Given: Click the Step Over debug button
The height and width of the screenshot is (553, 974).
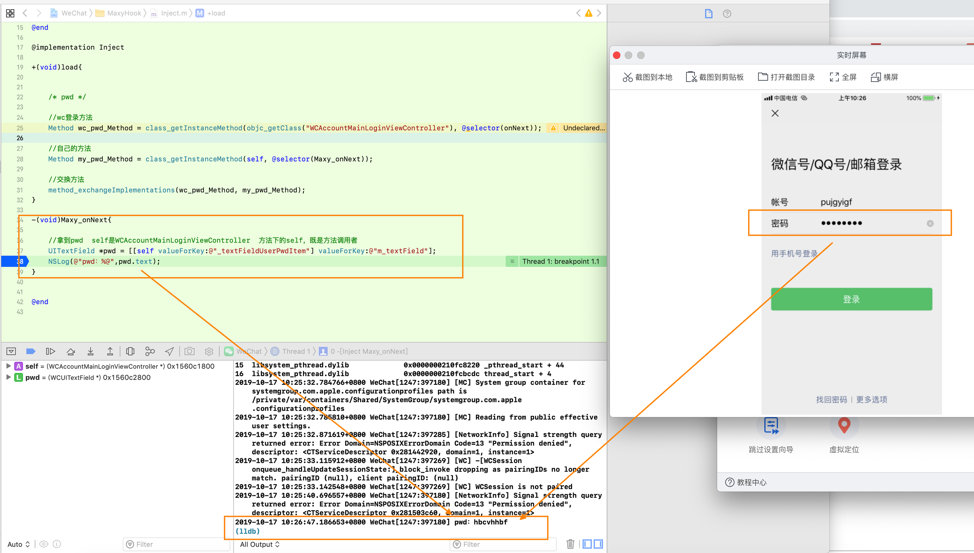Looking at the screenshot, I should (x=71, y=351).
